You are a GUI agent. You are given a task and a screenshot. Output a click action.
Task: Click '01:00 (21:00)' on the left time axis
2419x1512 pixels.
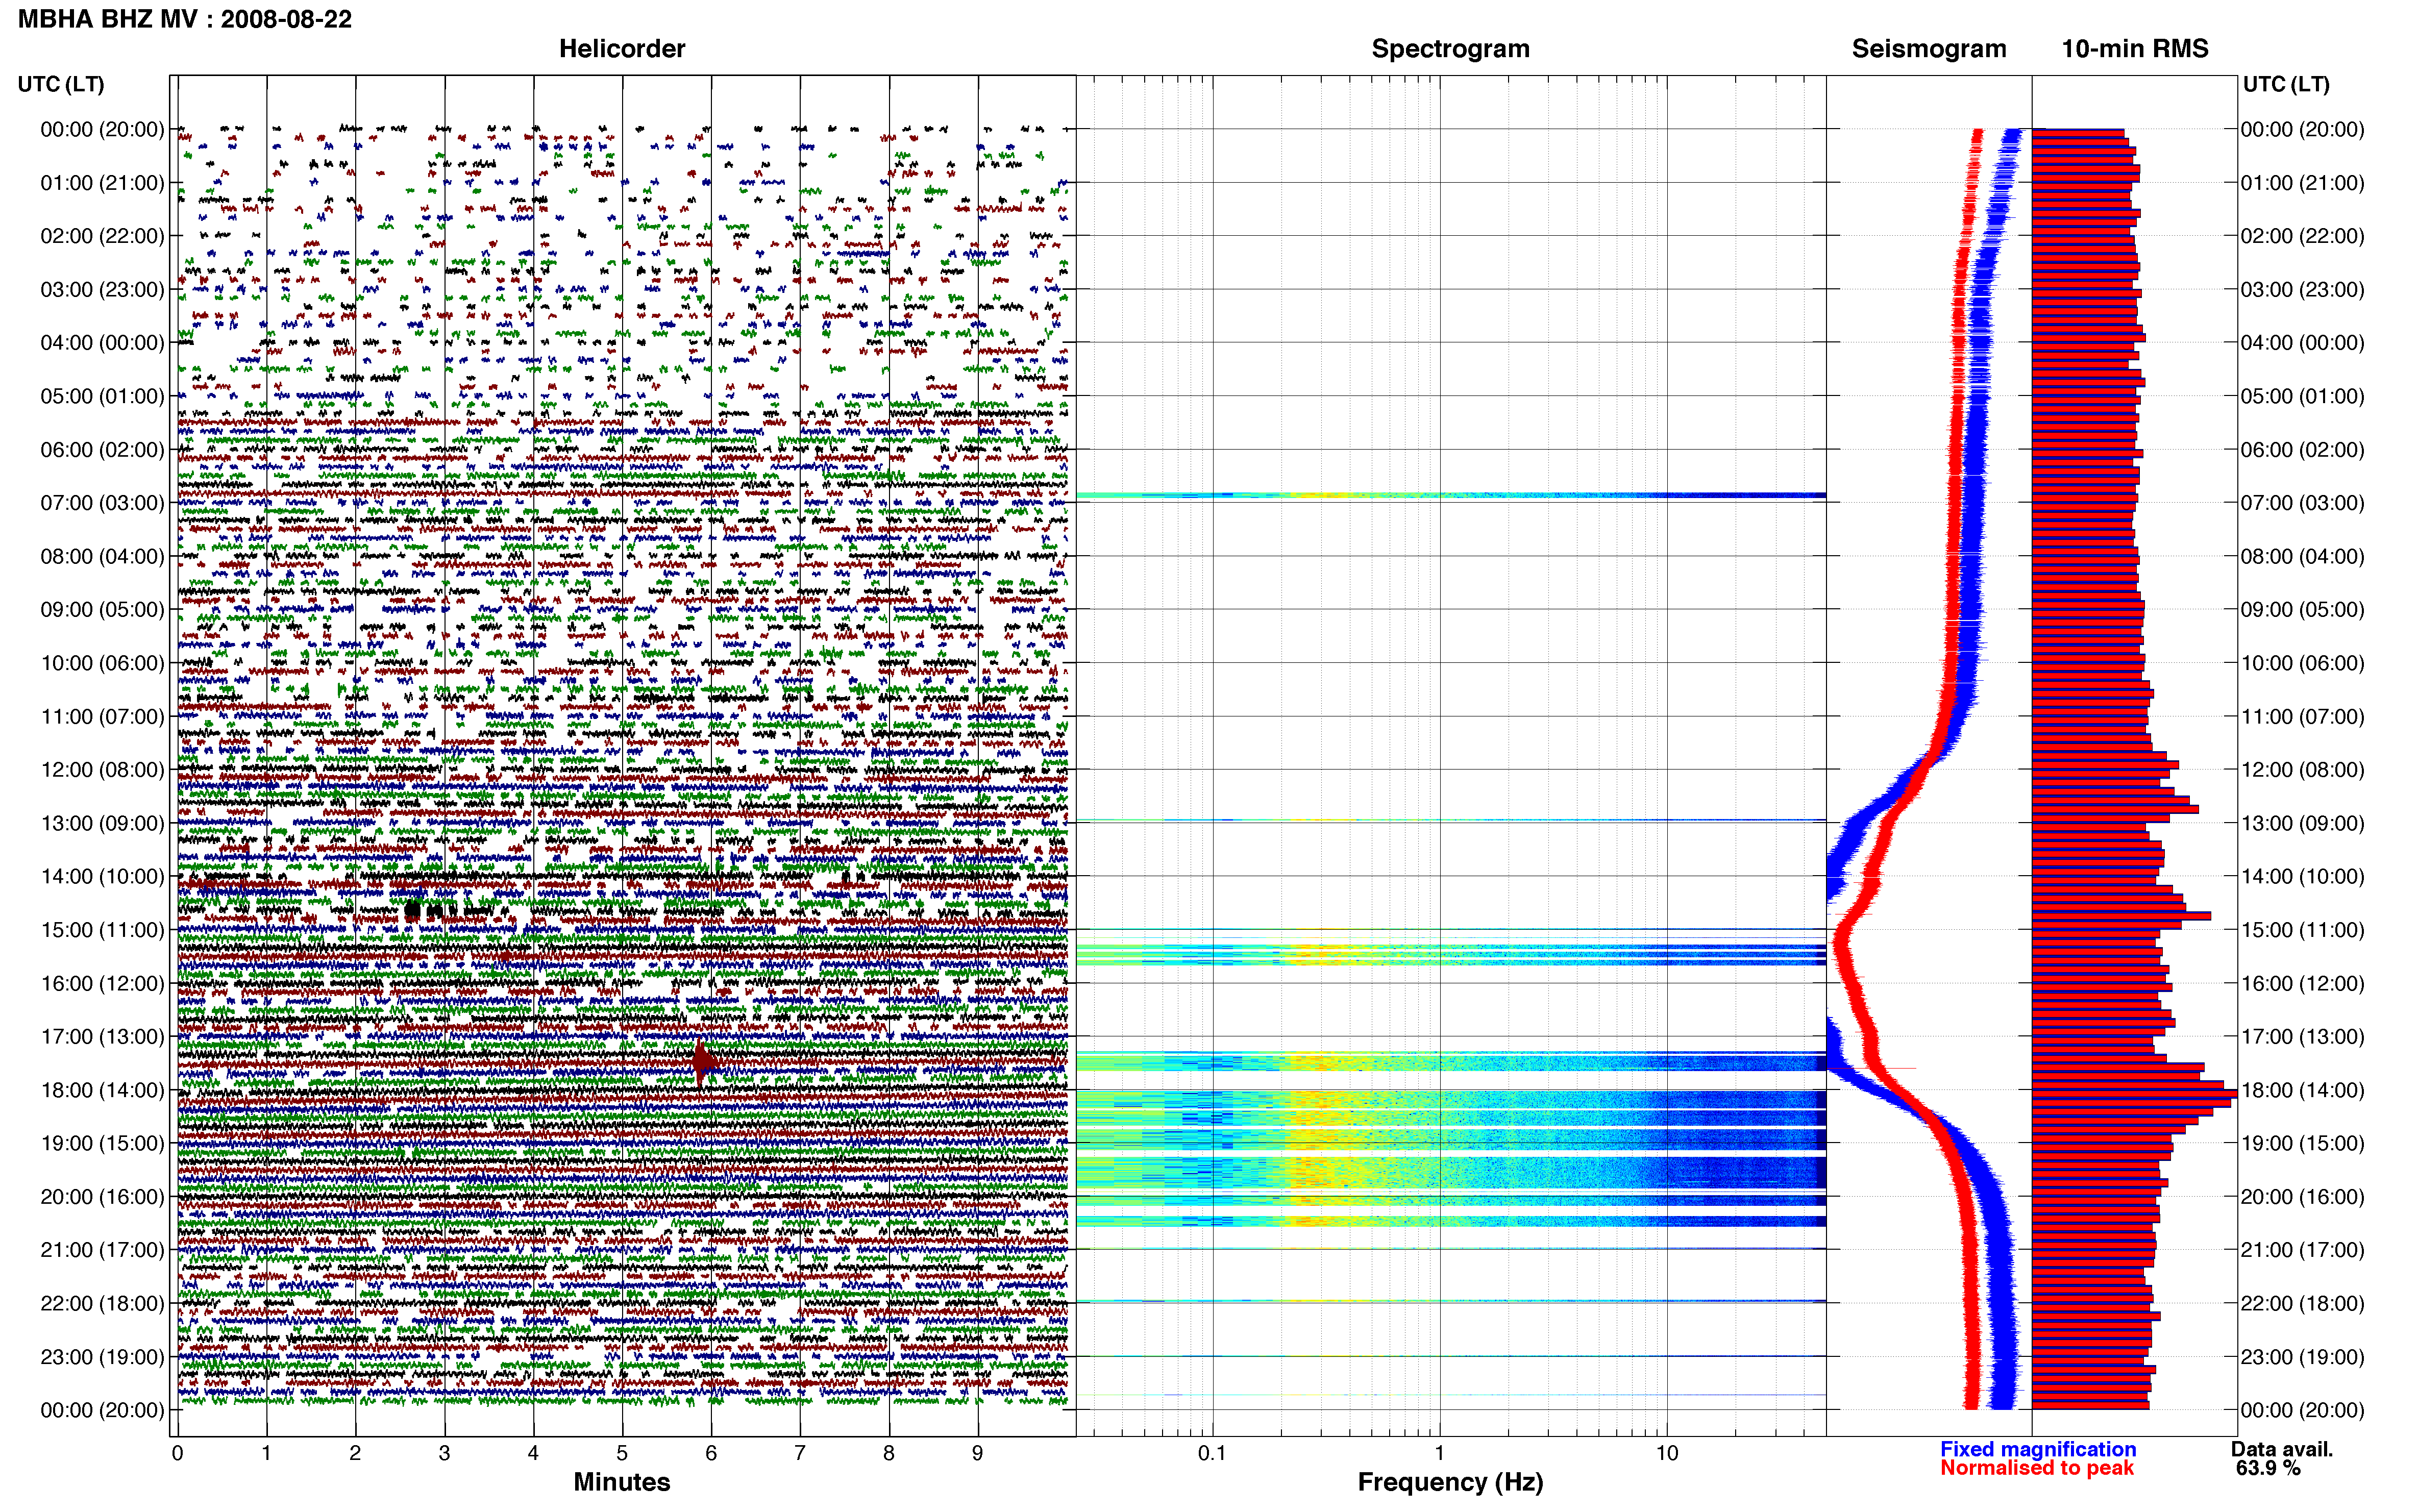tap(102, 183)
